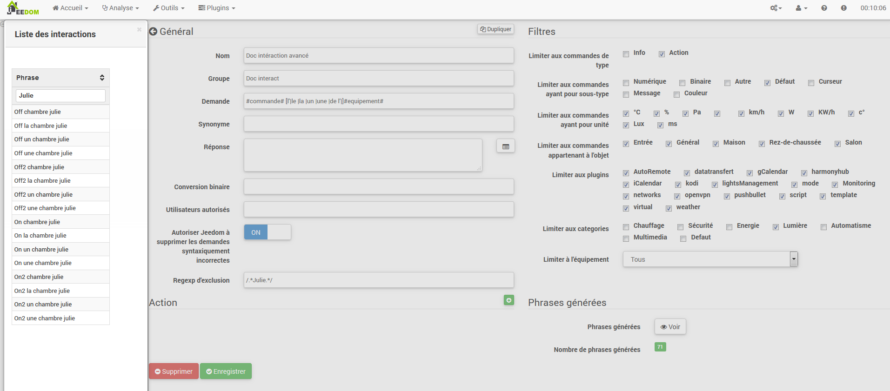Click the Enregistrer button
This screenshot has height=391, width=890.
(226, 371)
